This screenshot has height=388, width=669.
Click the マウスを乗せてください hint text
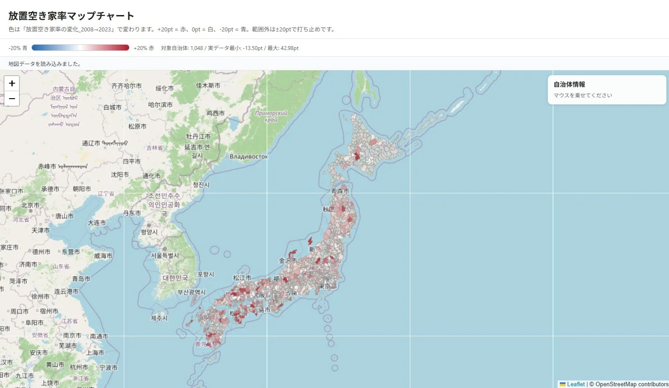583,95
